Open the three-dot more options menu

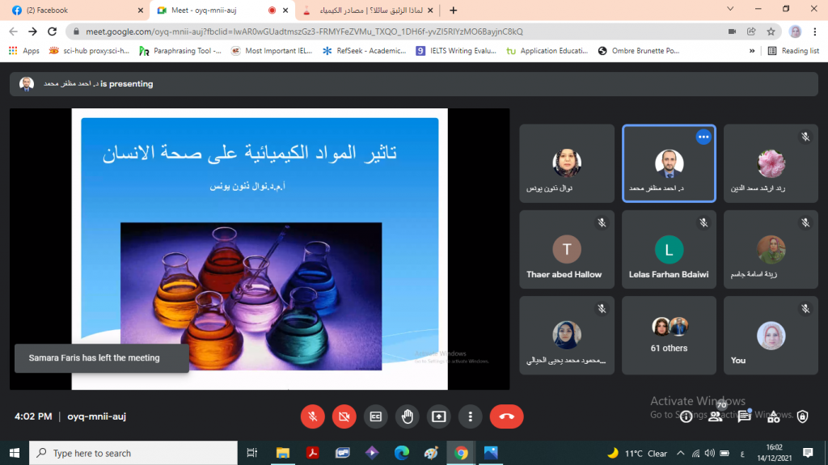470,416
